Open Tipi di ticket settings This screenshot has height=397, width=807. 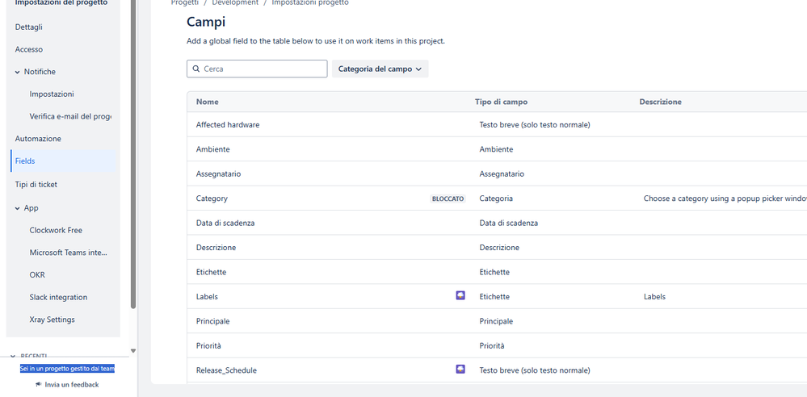36,185
